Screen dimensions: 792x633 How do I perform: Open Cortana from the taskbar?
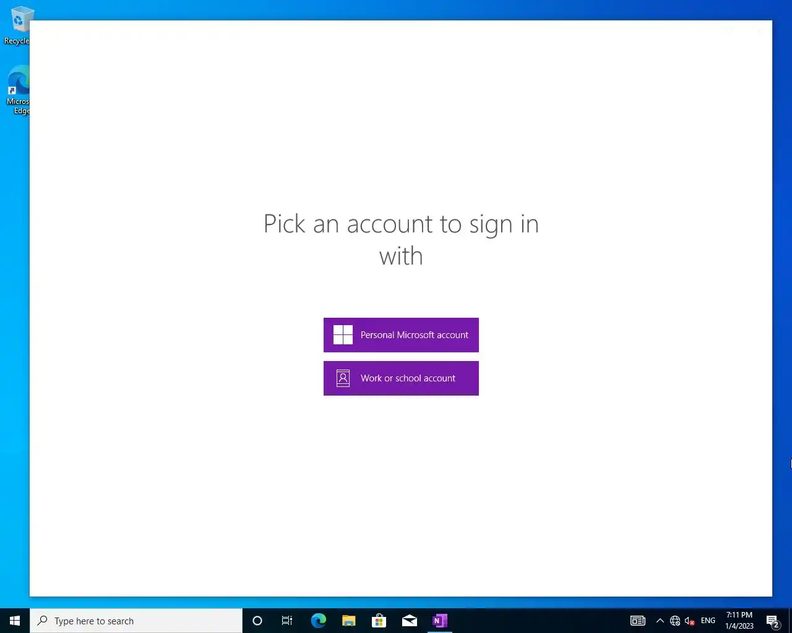[x=257, y=621]
